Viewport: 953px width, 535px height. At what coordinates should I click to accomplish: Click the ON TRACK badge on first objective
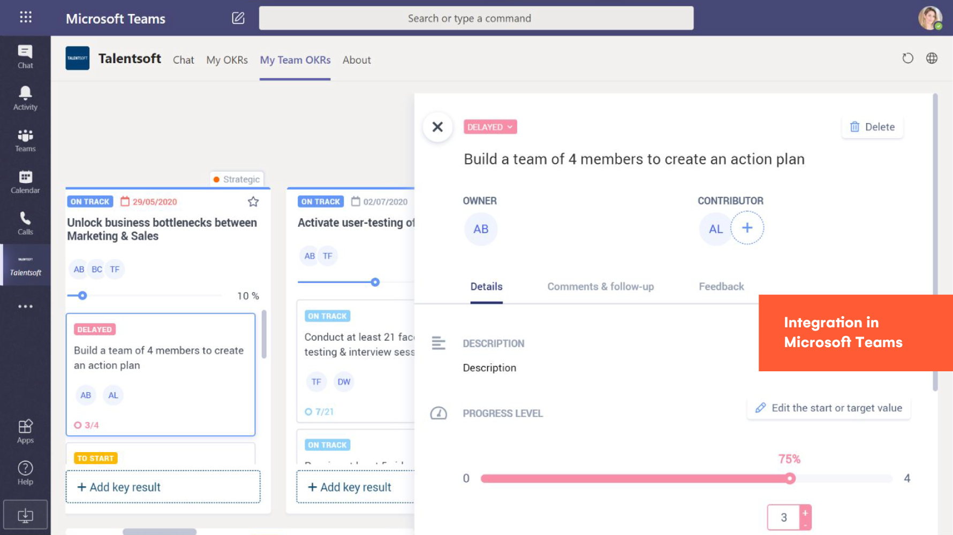coord(90,202)
